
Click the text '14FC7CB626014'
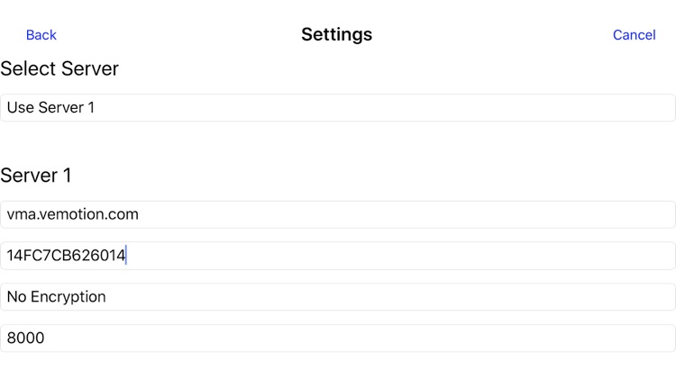66,256
